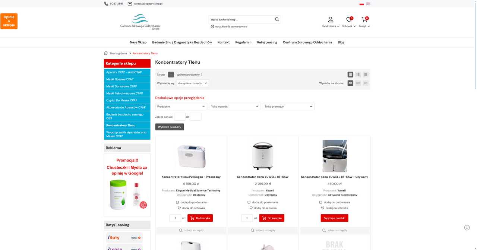
Task: Click magnifier 'zobacz szczegóły' under YUWELL 8F-5AW
Action: (x=252, y=230)
